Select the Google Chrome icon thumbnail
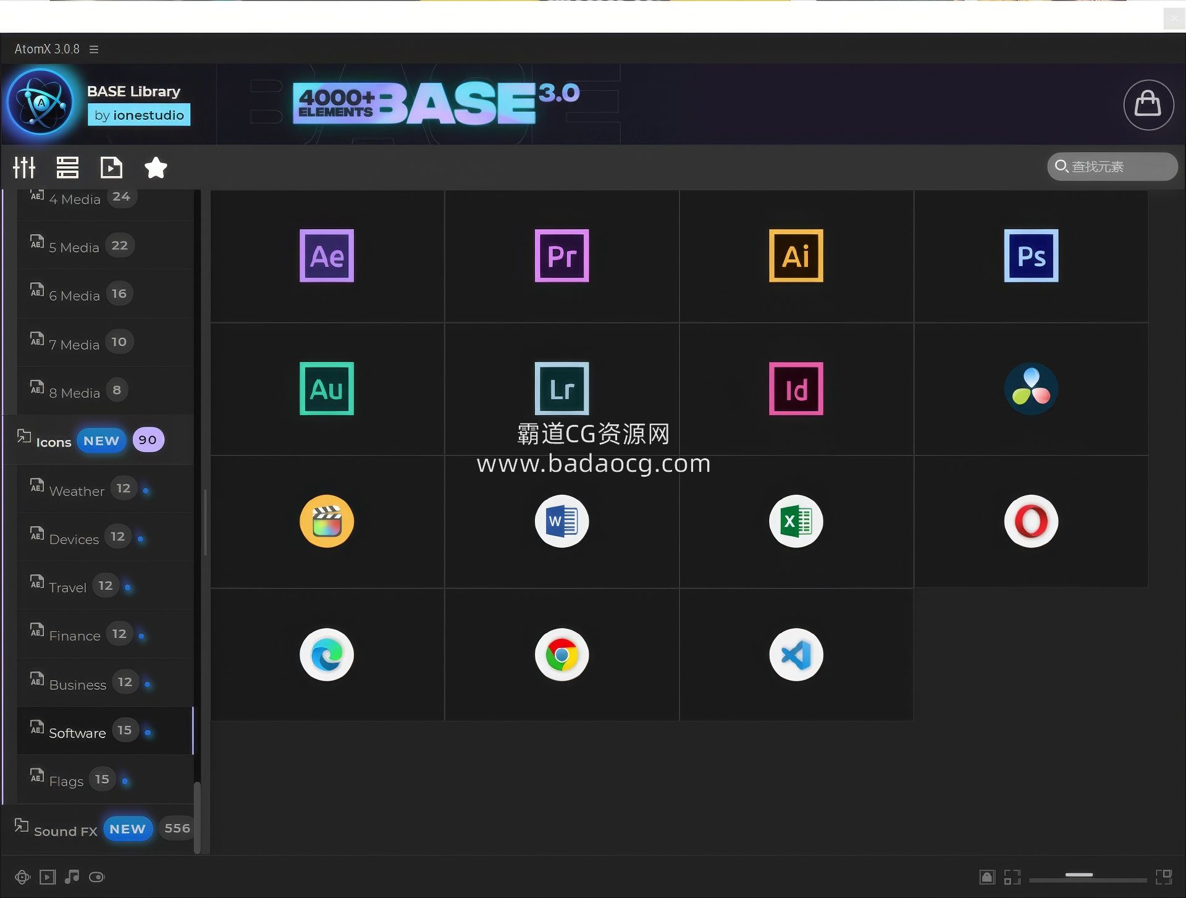This screenshot has width=1186, height=898. [561, 655]
